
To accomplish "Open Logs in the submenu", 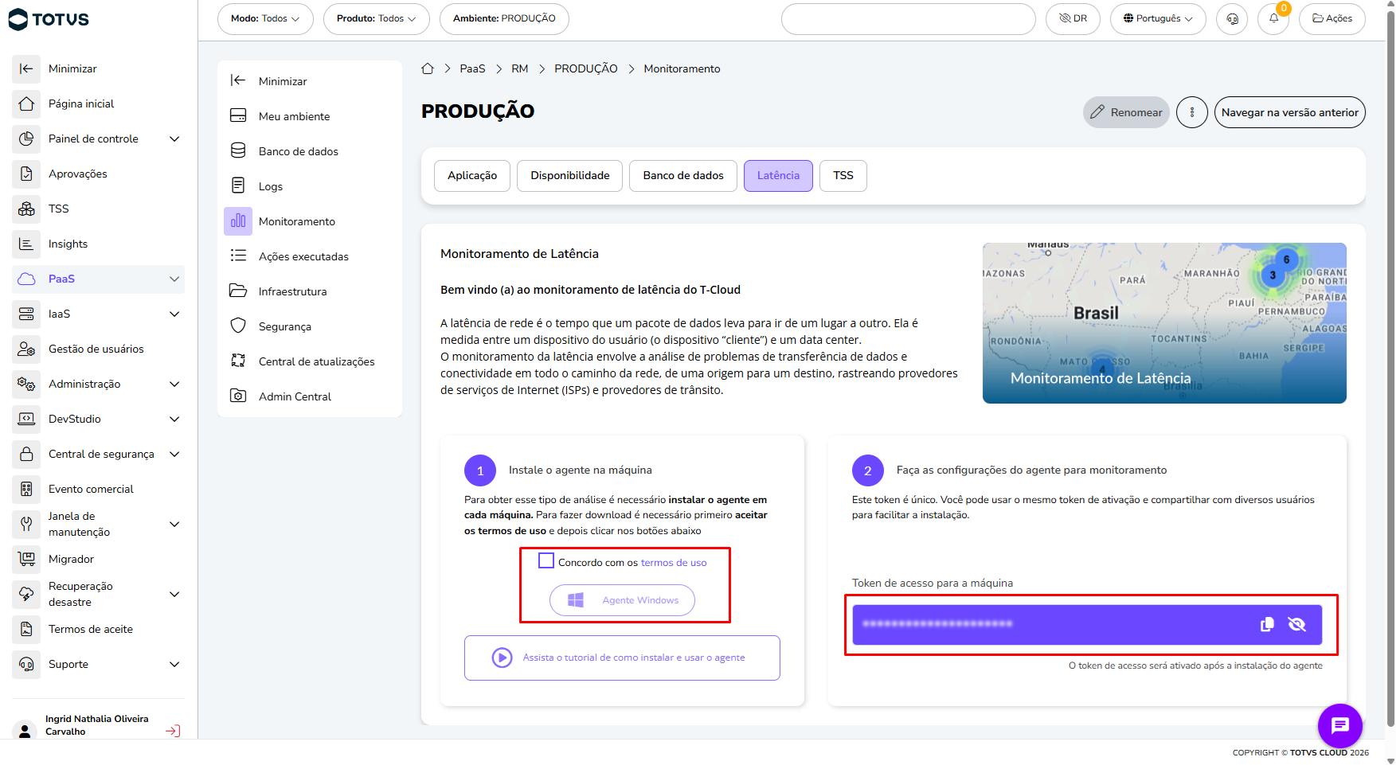I will tap(310, 186).
